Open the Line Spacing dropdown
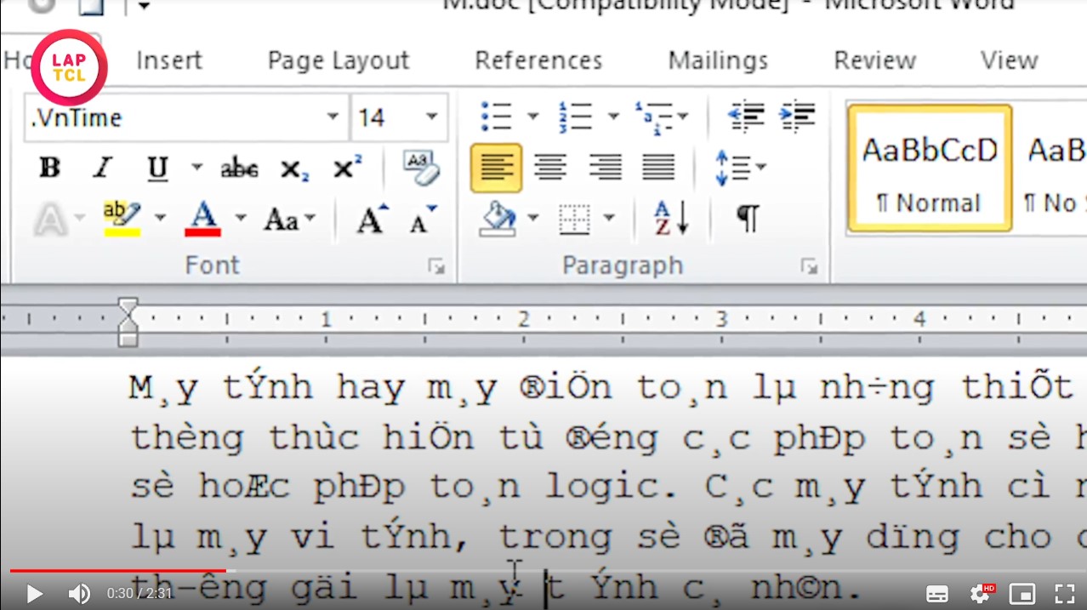The image size is (1087, 610). tap(739, 168)
